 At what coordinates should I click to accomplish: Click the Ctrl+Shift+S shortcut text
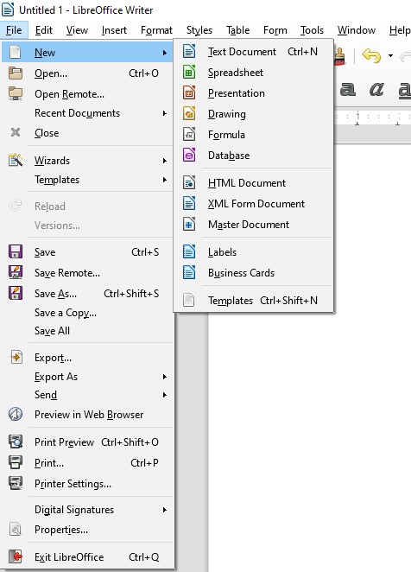131,294
